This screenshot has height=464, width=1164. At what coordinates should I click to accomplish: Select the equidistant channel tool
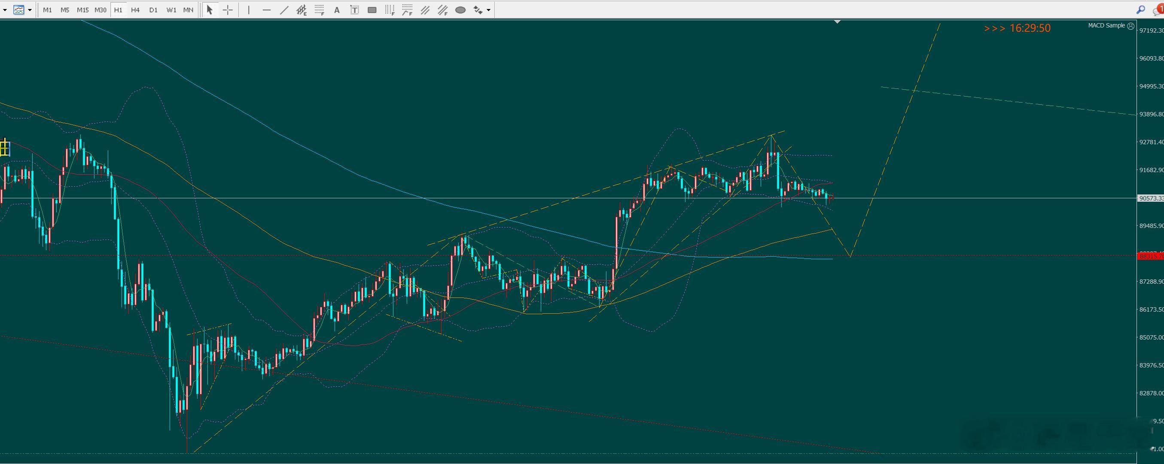coord(302,10)
